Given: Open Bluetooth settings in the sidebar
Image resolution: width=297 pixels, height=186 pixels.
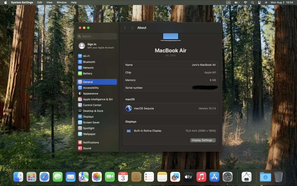Looking at the screenshot, I should 97,62.
